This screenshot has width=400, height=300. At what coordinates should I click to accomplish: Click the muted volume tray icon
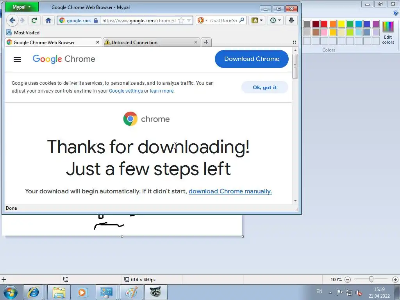pyautogui.click(x=359, y=293)
